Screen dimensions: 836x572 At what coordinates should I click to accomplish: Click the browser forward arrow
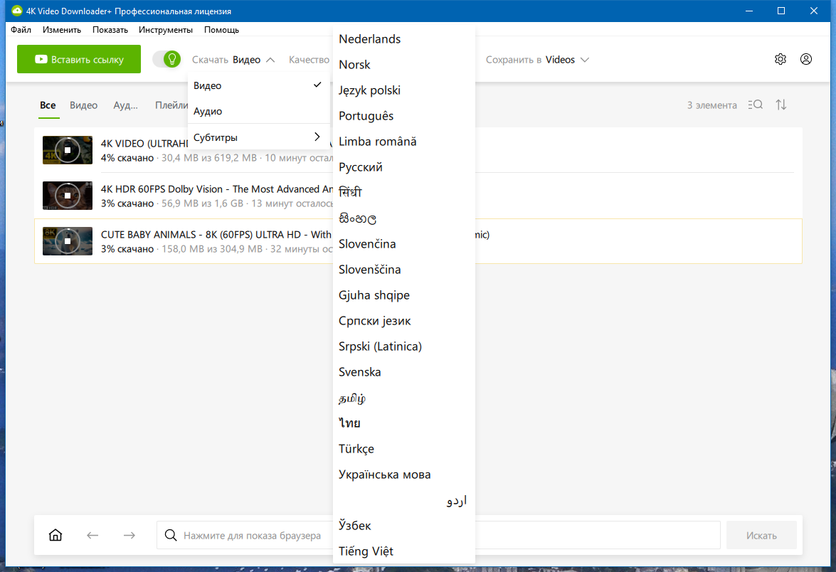coord(129,535)
